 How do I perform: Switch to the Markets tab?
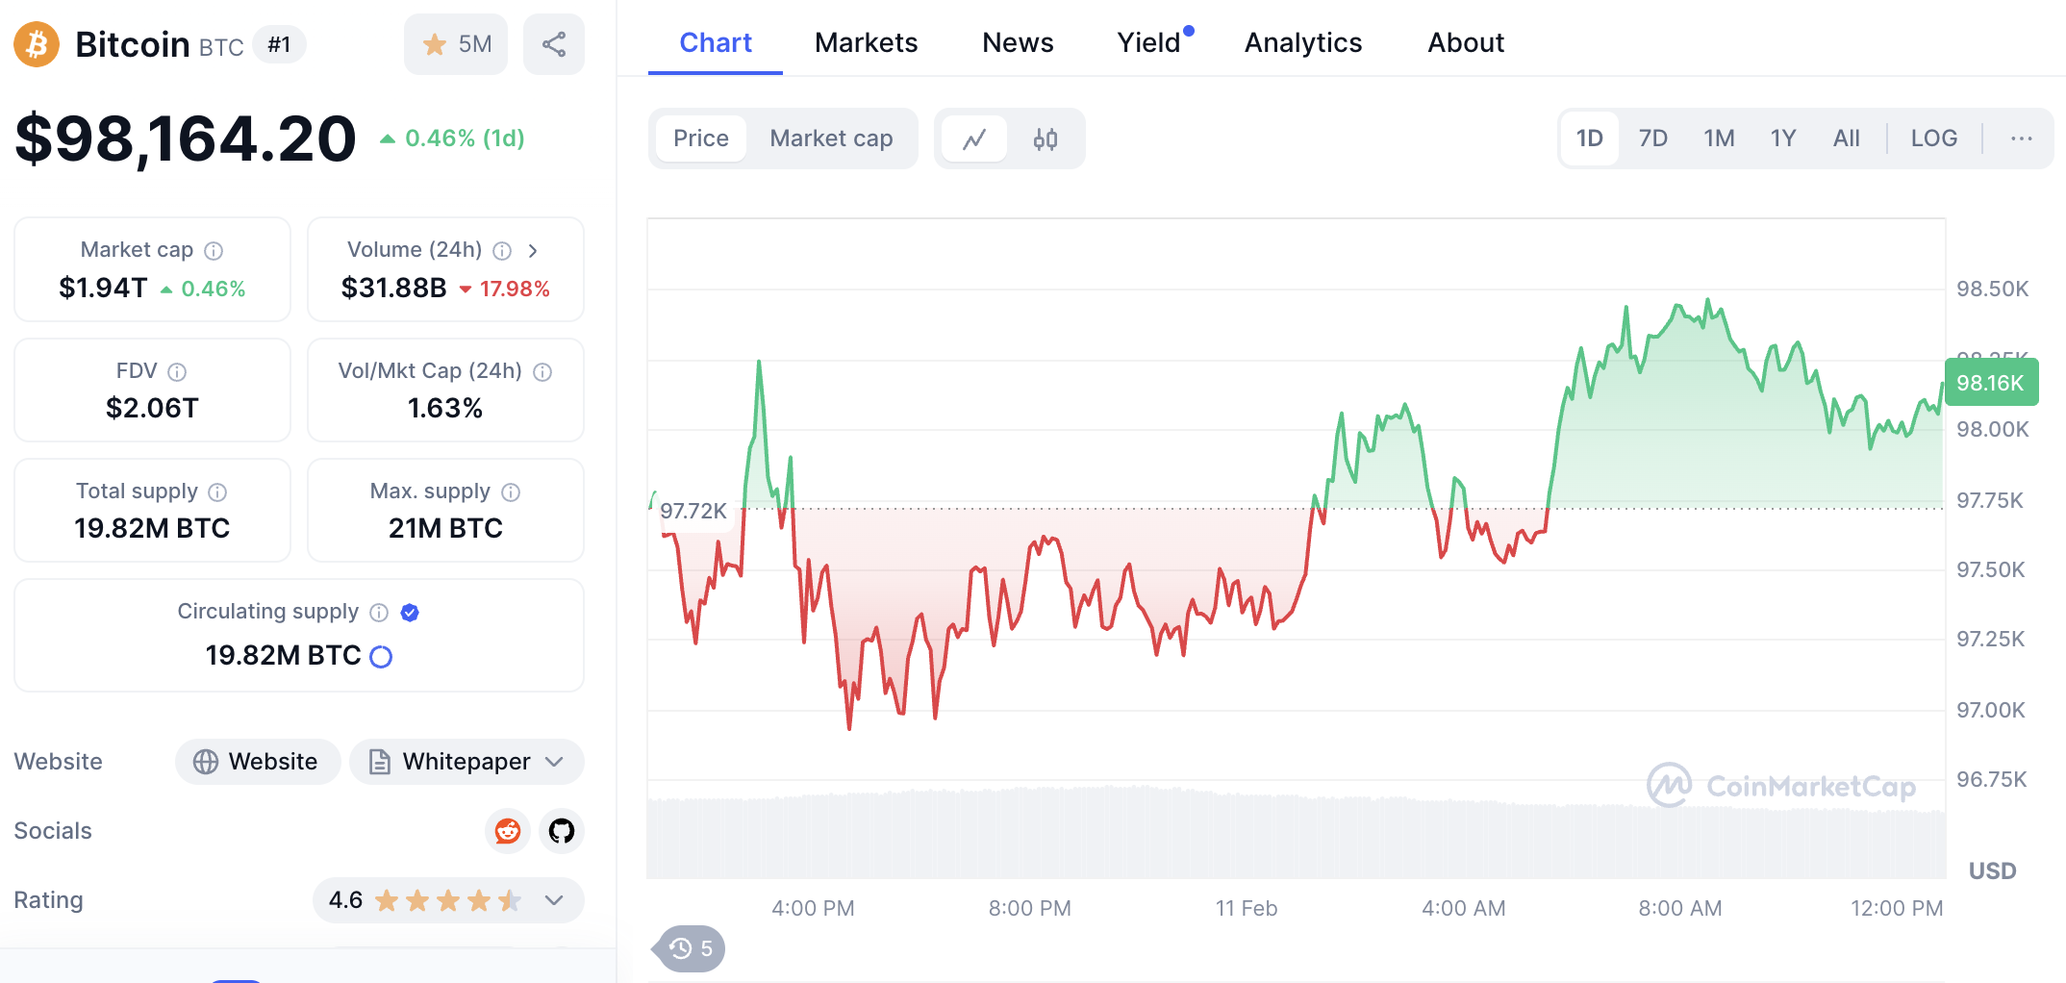[866, 42]
